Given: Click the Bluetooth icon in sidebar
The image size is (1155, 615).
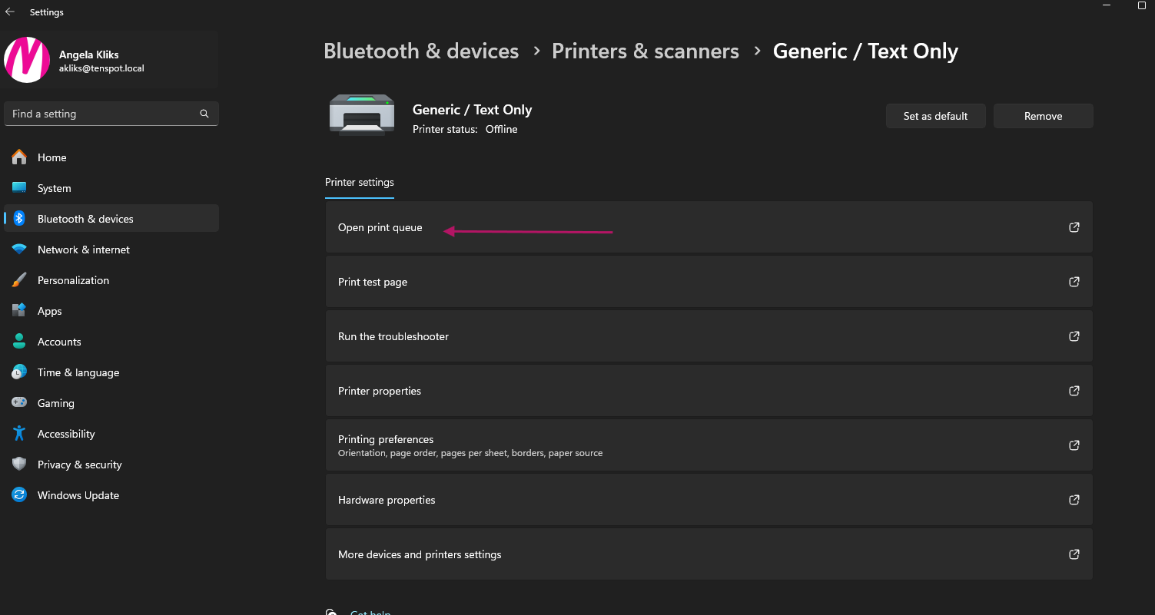Looking at the screenshot, I should tap(19, 219).
